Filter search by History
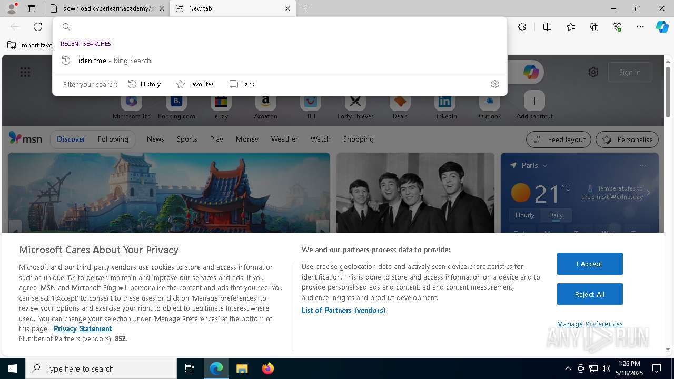The width and height of the screenshot is (674, 379). point(144,84)
